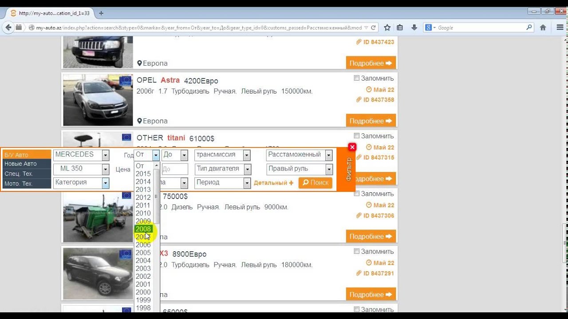The width and height of the screenshot is (568, 319).
Task: Choose year 1998 in the list
Action: coord(143,308)
